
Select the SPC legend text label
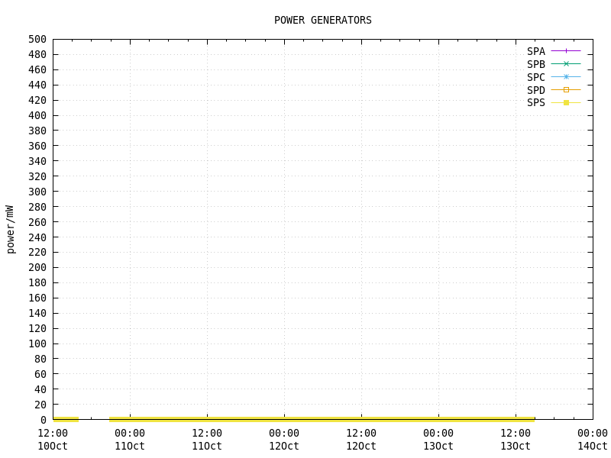click(x=535, y=77)
